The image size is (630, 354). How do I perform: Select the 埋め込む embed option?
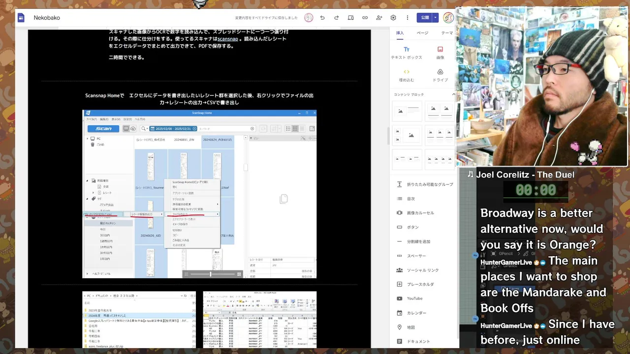[x=407, y=75]
